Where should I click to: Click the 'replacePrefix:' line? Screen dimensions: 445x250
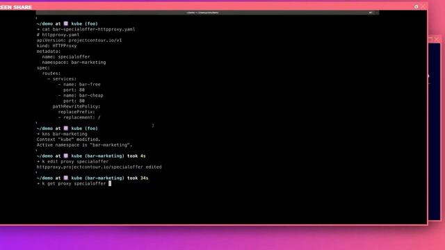(x=76, y=112)
